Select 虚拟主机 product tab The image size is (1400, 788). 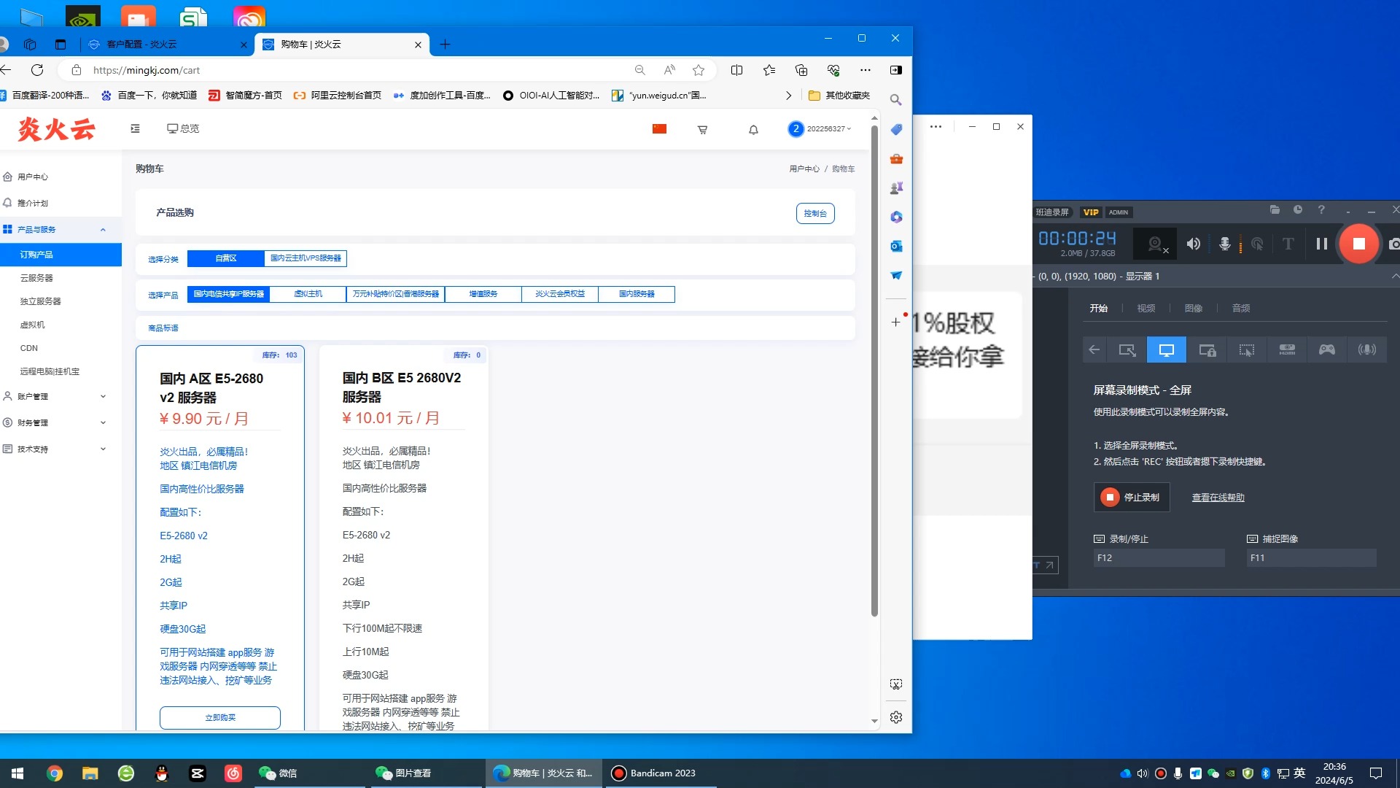click(308, 294)
